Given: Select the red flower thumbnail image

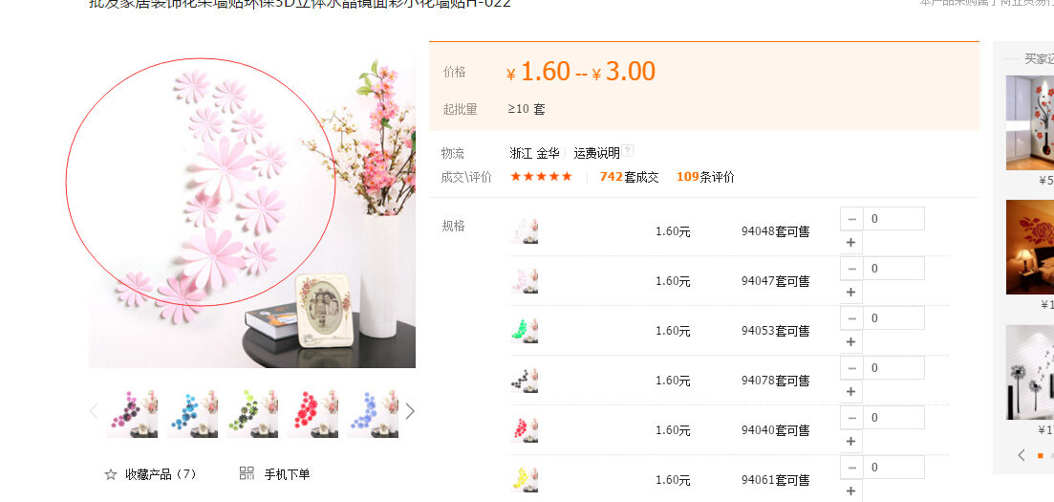Looking at the screenshot, I should (312, 413).
